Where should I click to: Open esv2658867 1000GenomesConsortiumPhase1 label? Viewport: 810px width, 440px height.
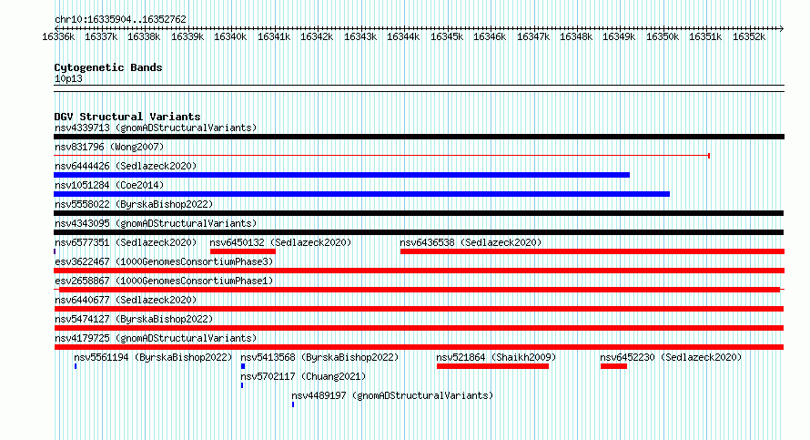(x=164, y=281)
